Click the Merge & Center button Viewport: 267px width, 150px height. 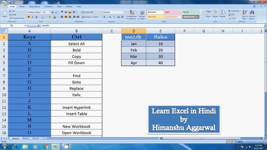(91, 17)
